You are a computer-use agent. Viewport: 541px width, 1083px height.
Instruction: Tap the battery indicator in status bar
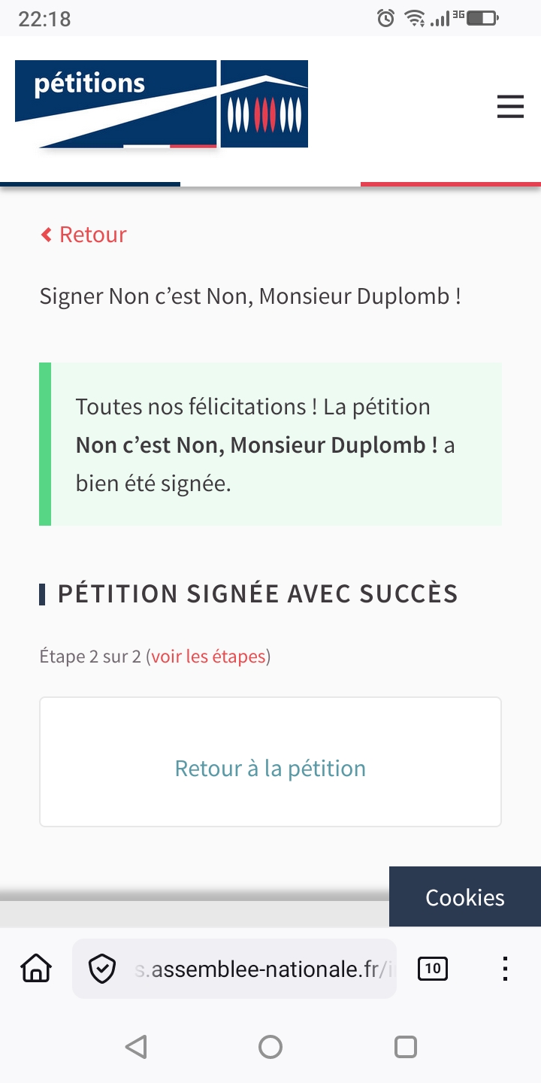[482, 18]
